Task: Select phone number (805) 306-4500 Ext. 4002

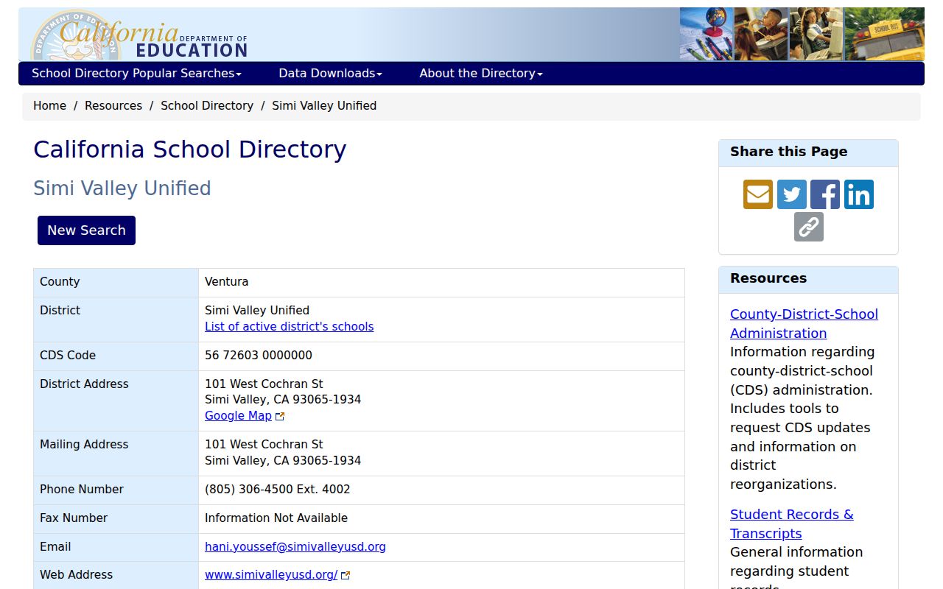Action: [278, 489]
